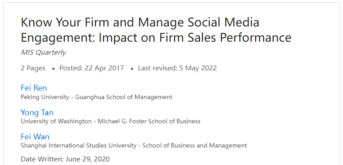This screenshot has width=343, height=165.
Task: Click "Guanghua School of Management" text
Action: point(124,97)
